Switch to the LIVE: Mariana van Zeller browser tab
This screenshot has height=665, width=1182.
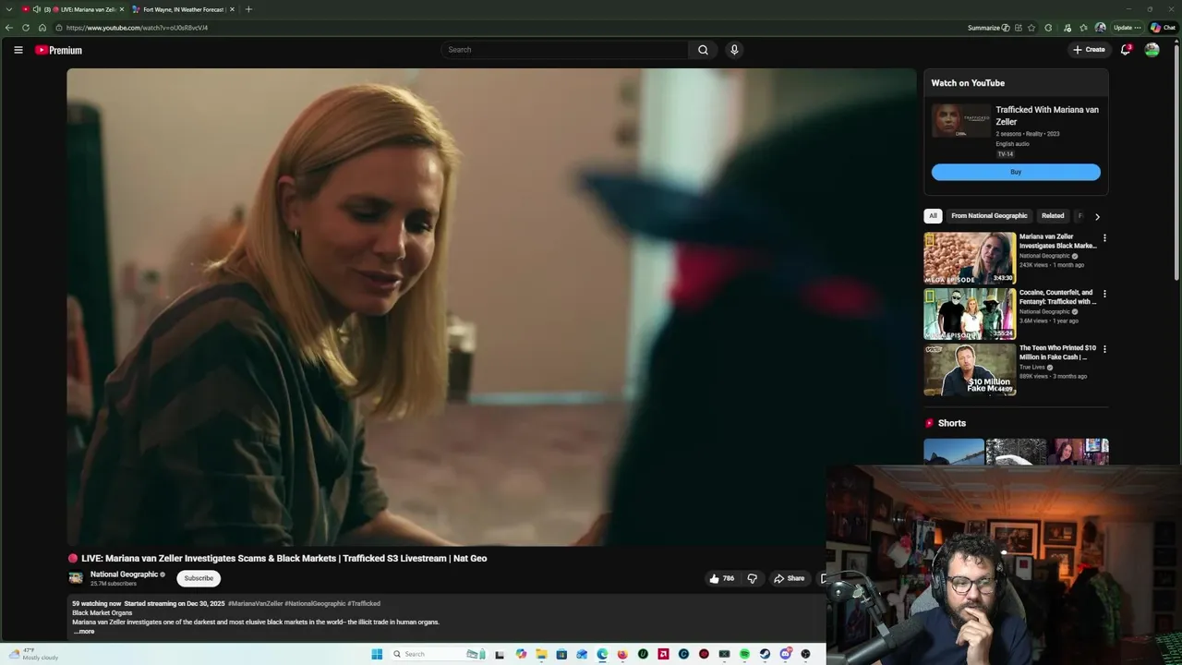(74, 9)
